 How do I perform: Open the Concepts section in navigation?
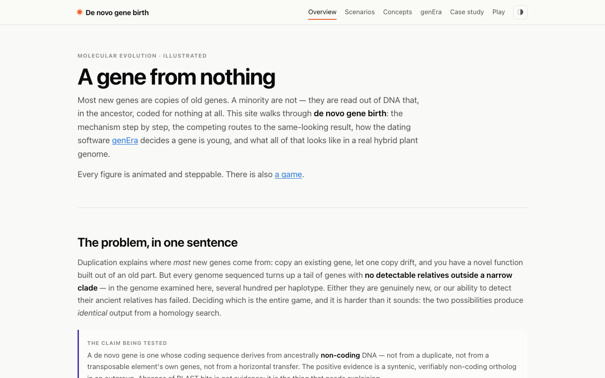(x=398, y=12)
